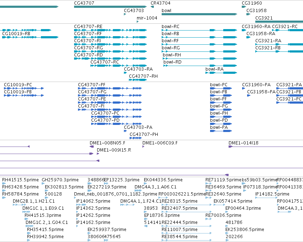The image size is (303, 242).
Task: Select transcript label CG43707-RI
Action: click(x=87, y=41)
